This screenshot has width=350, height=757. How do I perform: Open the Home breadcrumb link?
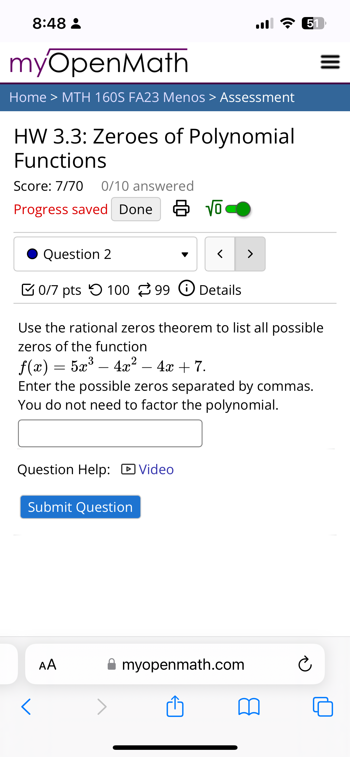27,97
